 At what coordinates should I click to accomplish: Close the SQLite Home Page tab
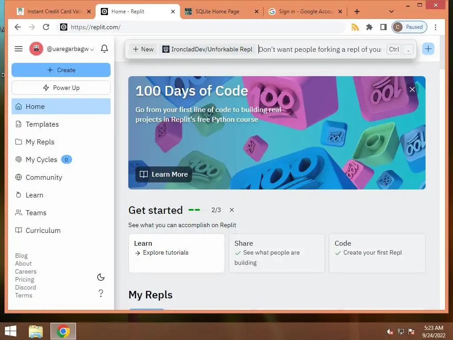pos(256,12)
